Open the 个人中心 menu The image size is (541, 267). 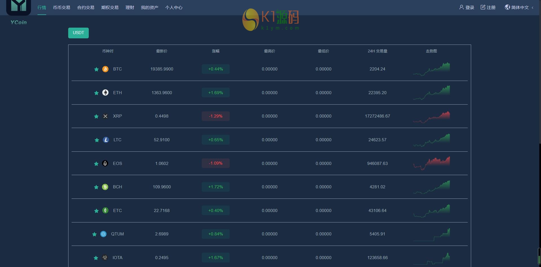(x=174, y=8)
